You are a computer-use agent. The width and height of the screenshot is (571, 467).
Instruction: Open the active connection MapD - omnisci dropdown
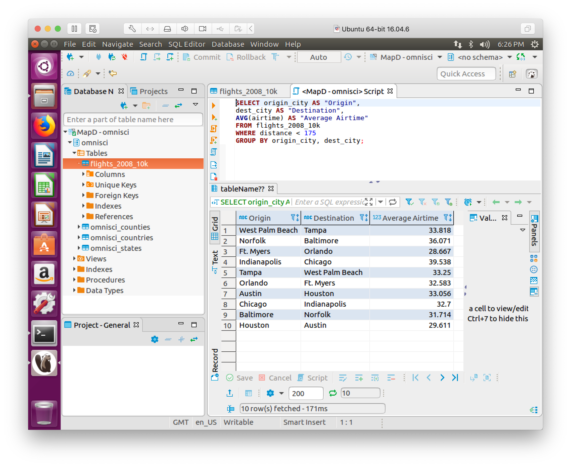(x=440, y=57)
